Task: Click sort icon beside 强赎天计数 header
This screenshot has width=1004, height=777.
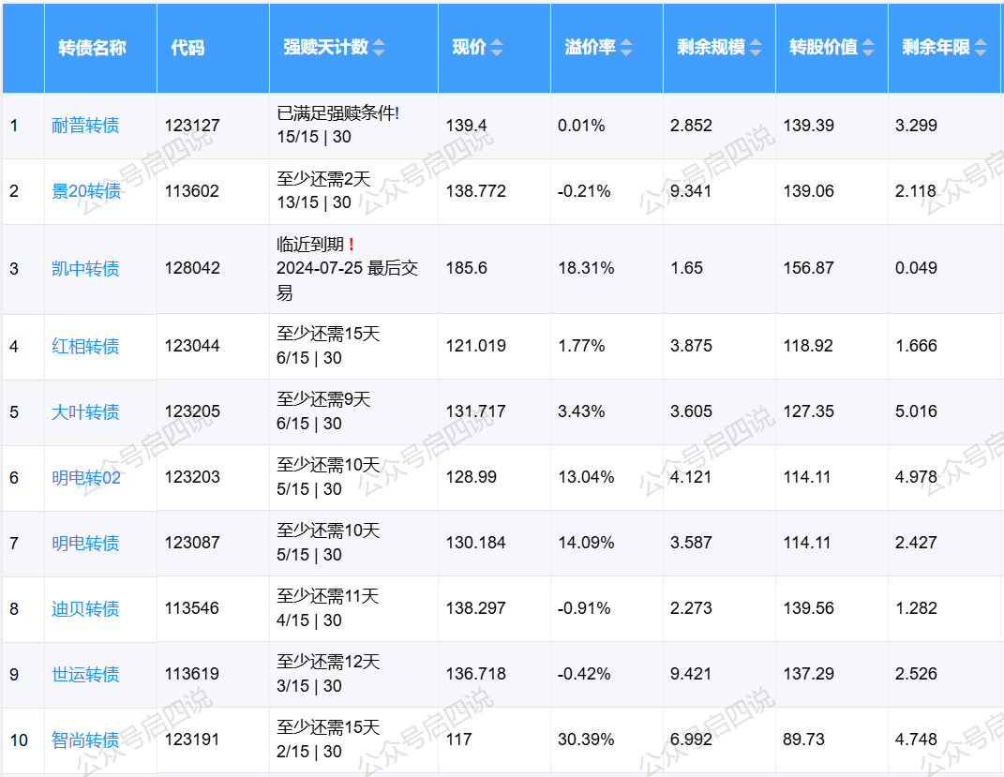Action: tap(379, 48)
